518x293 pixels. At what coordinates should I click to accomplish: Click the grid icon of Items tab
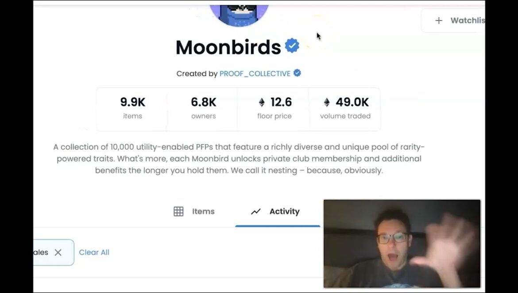pyautogui.click(x=178, y=211)
